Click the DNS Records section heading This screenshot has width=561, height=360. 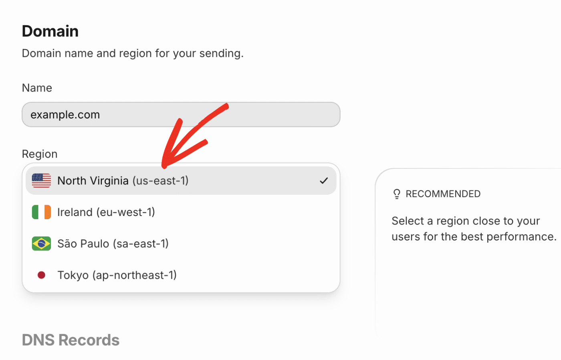tap(71, 340)
